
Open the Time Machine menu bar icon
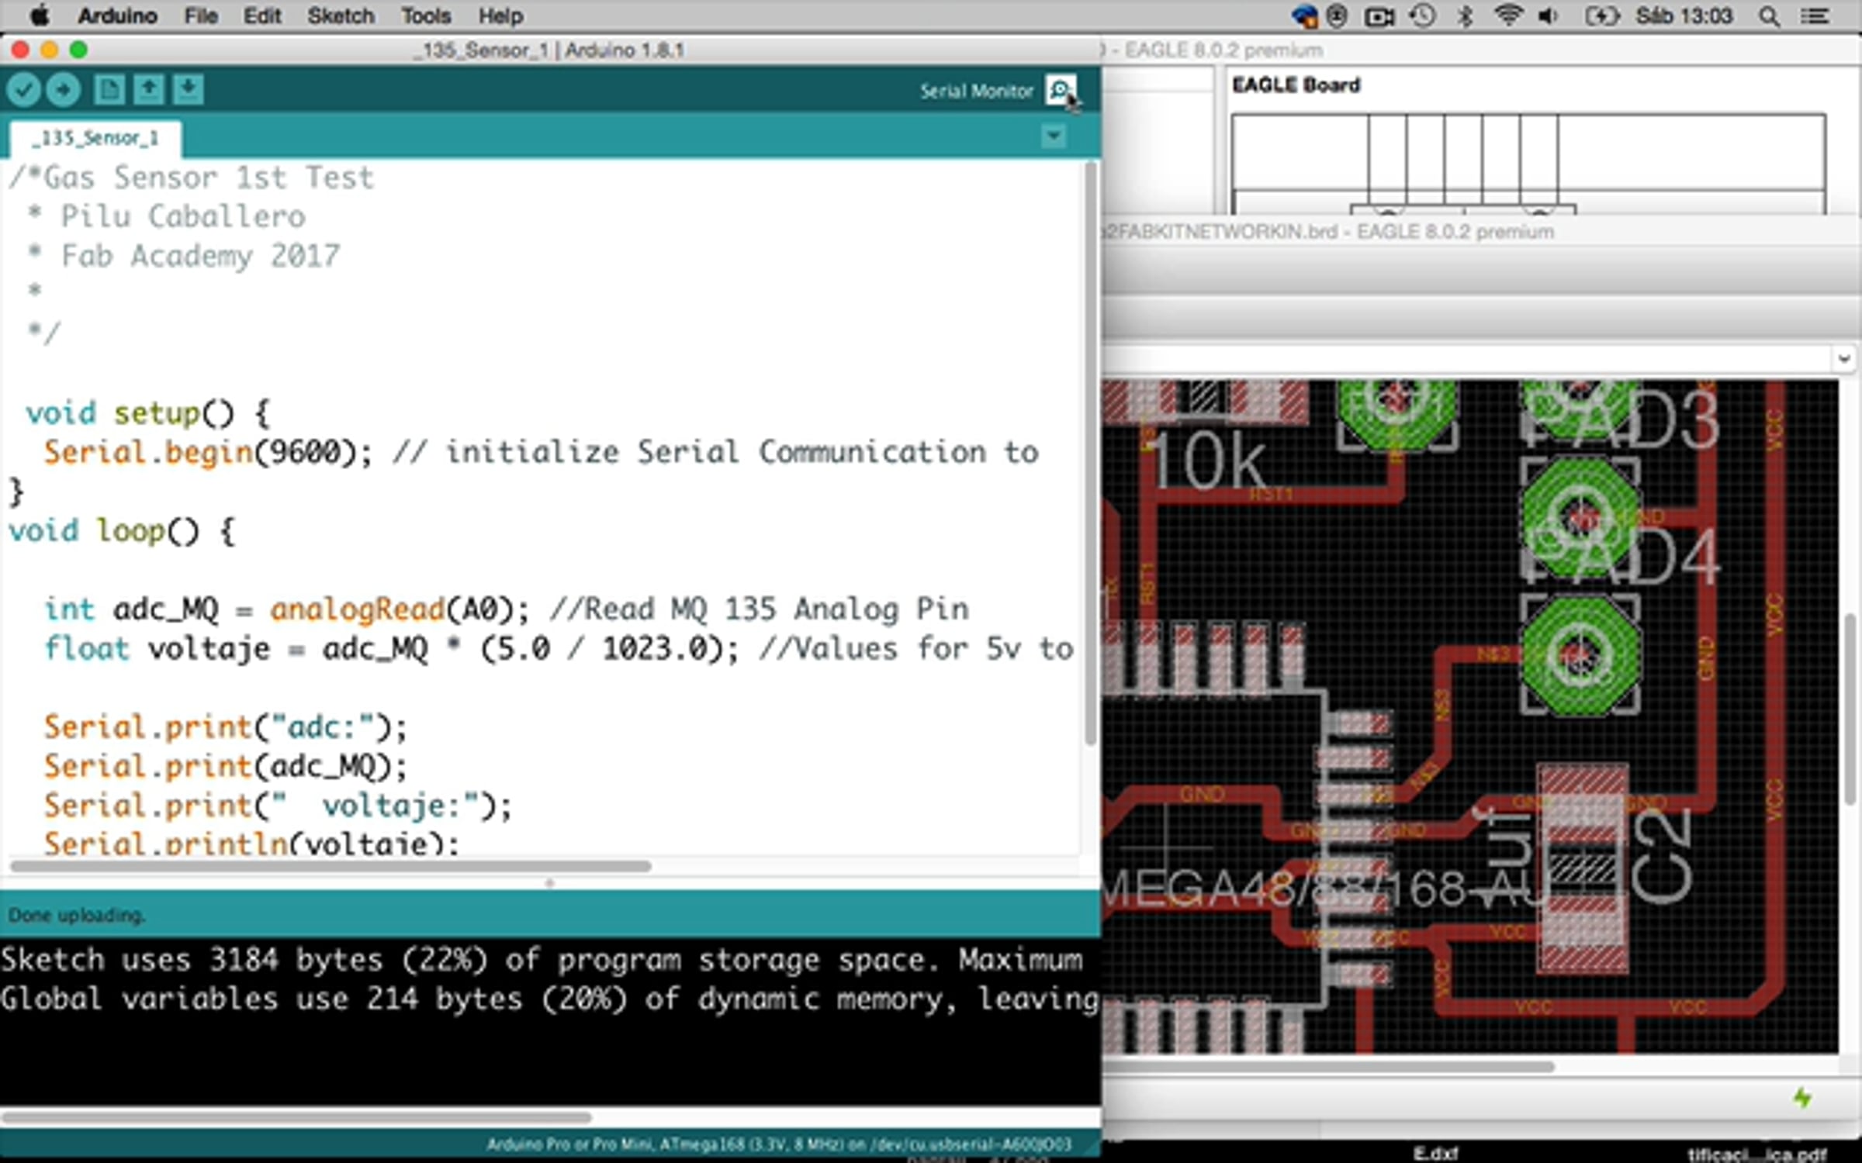coord(1422,16)
